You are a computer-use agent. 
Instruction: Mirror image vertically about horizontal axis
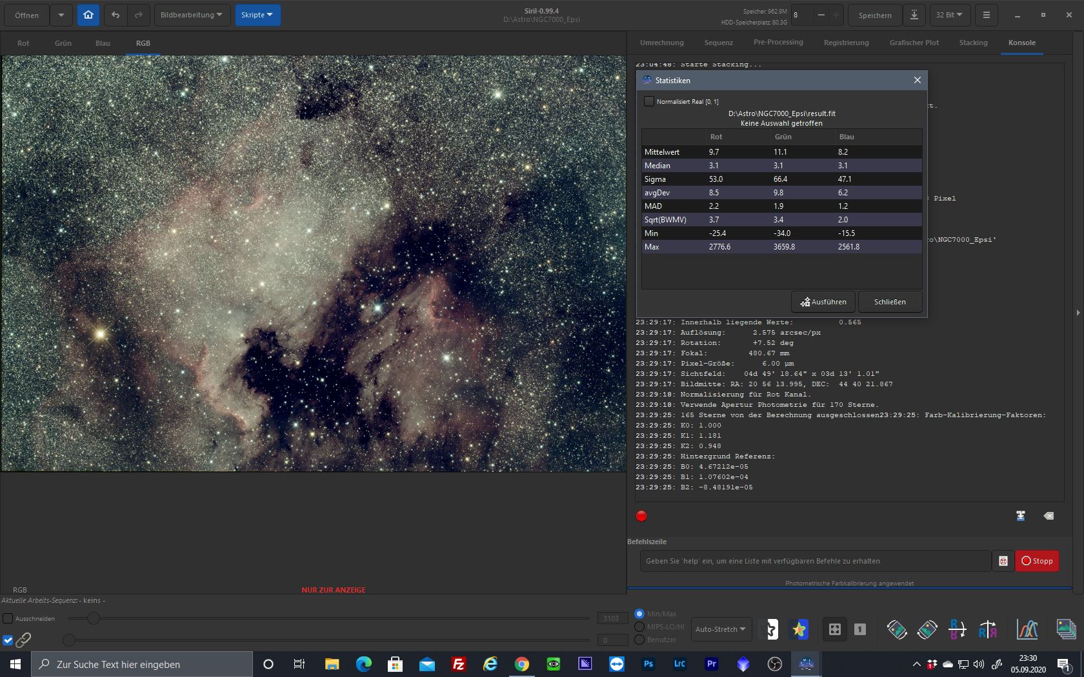point(958,629)
